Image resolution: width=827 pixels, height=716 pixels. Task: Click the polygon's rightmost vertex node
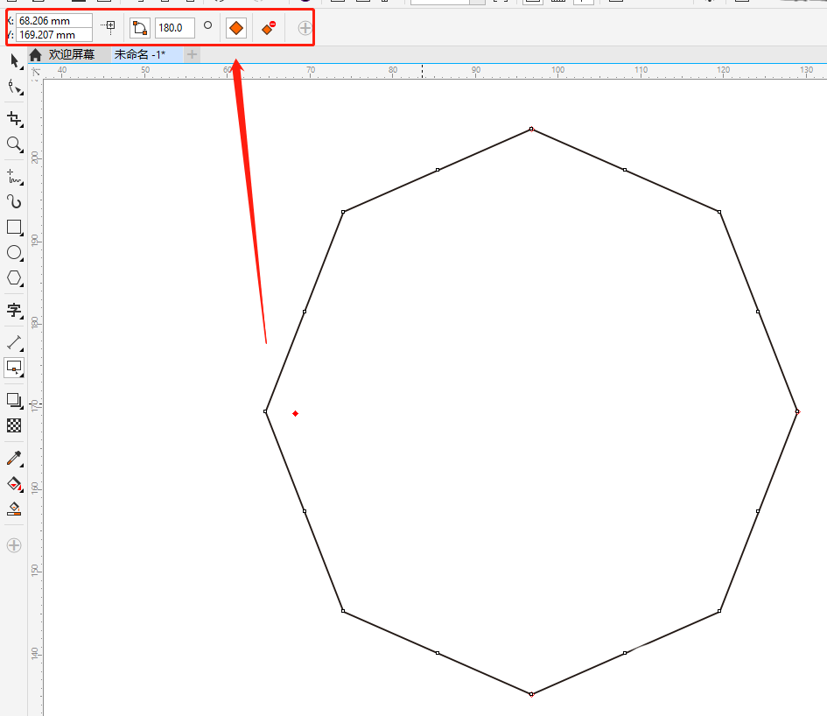(x=797, y=411)
